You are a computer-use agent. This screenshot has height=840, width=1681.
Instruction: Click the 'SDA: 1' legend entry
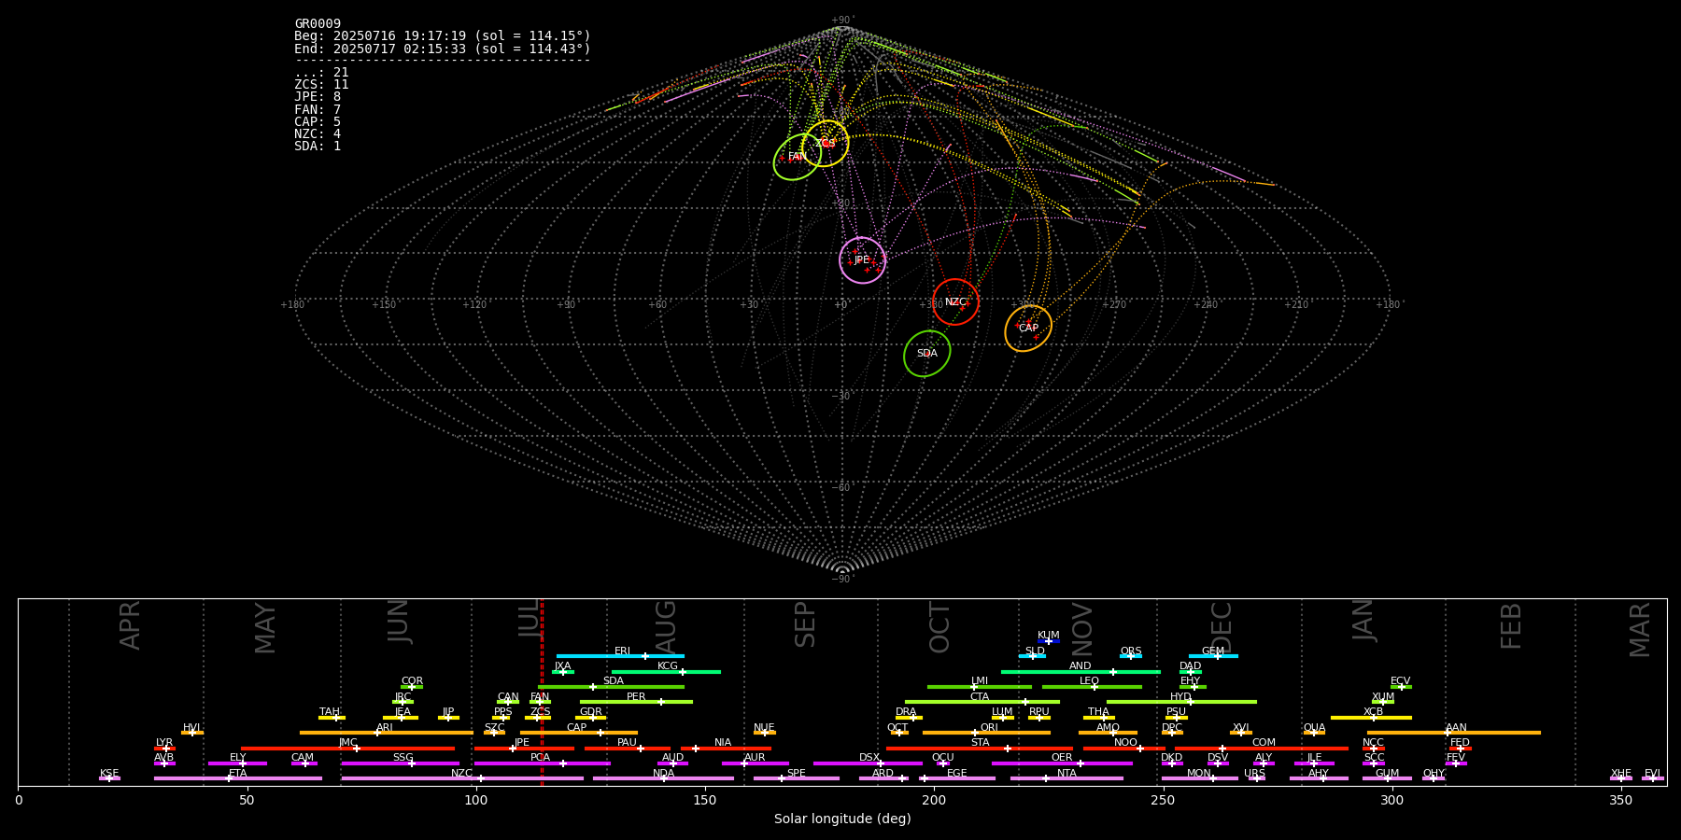point(318,147)
